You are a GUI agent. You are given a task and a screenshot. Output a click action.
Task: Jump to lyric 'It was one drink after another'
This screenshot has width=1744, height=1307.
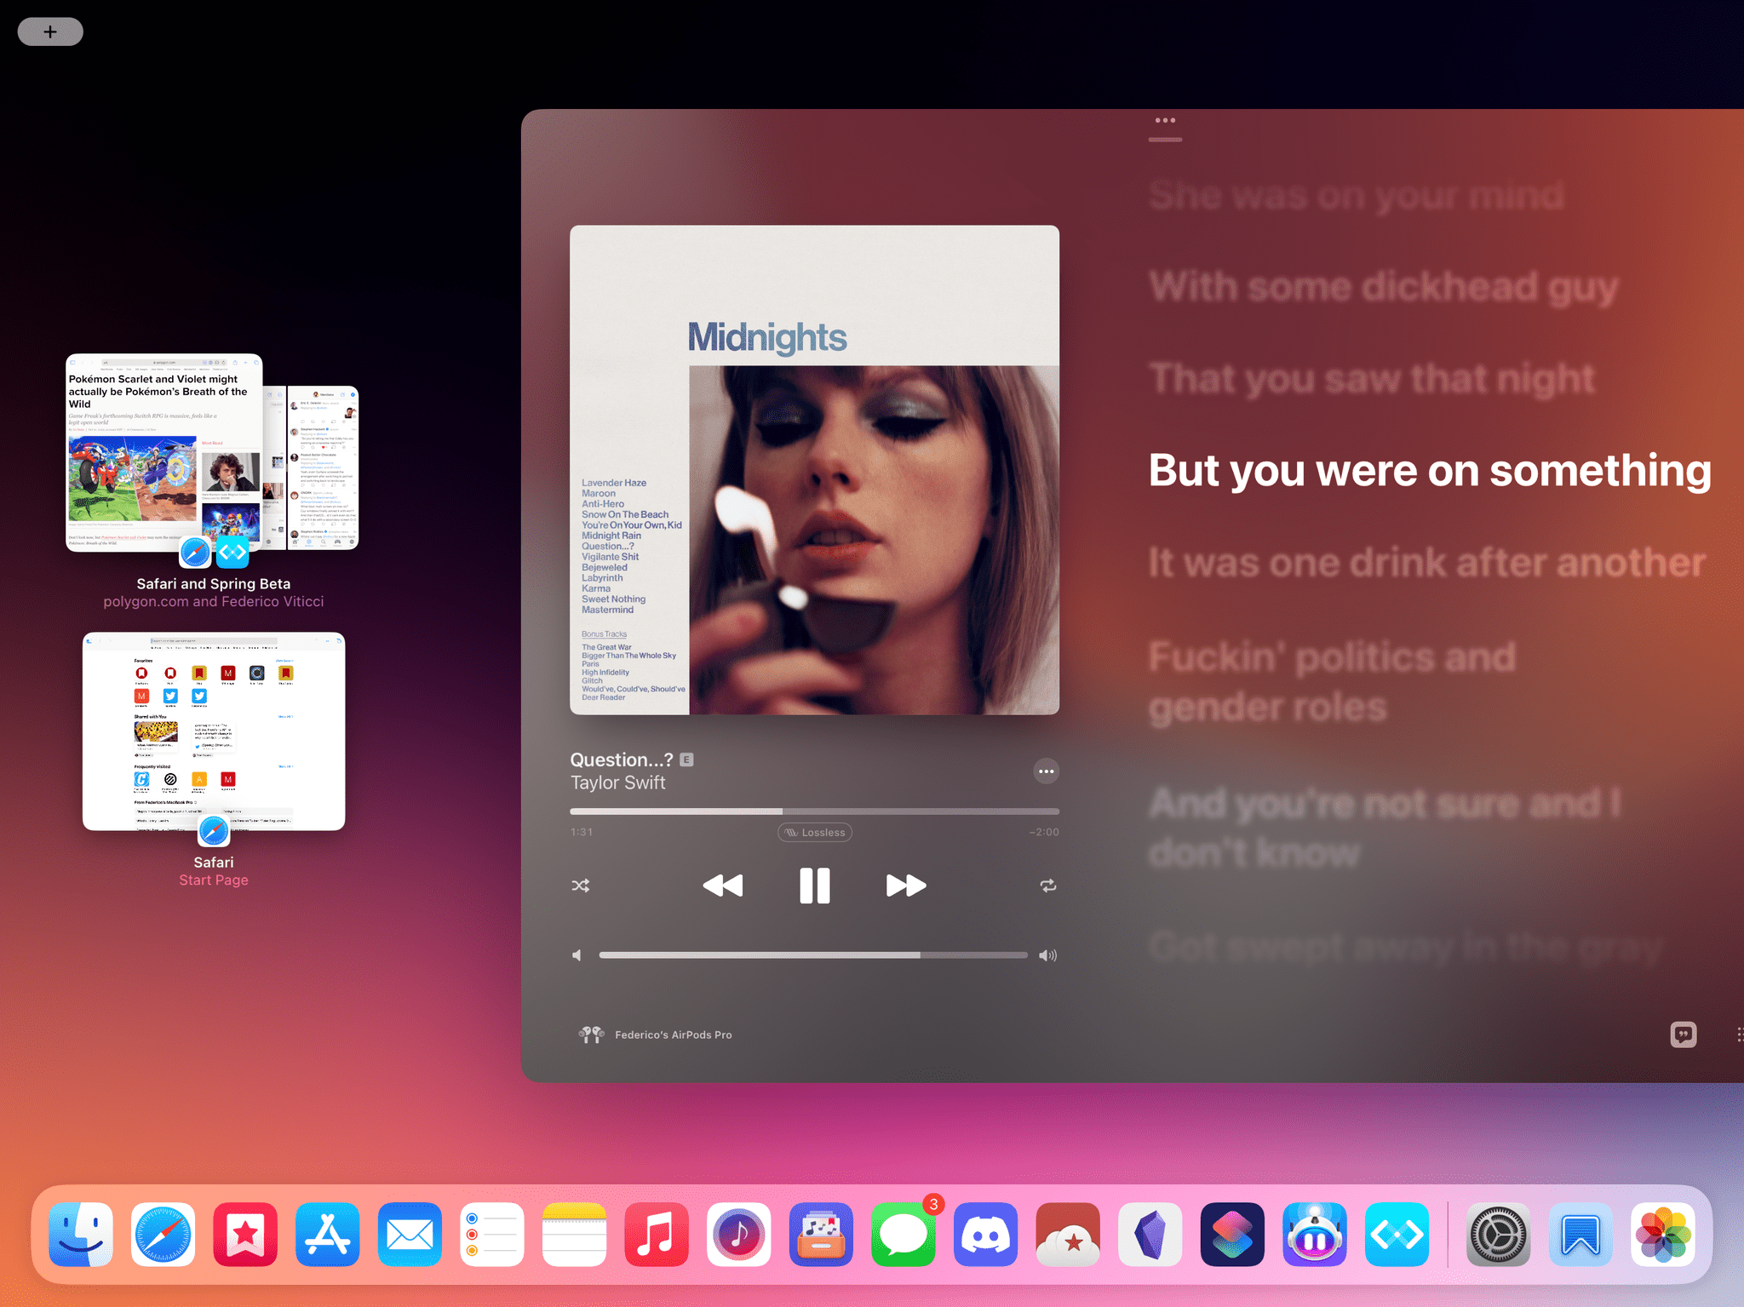pyautogui.click(x=1426, y=563)
